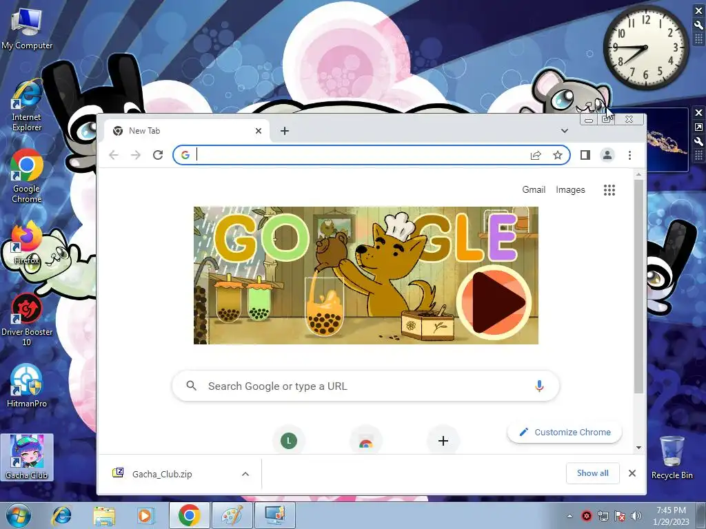This screenshot has width=706, height=529.
Task: Expand the tab search chevron
Action: click(x=564, y=131)
